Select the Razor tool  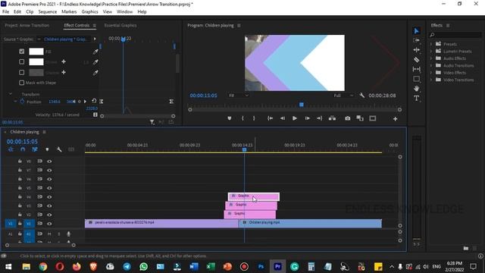point(416,60)
